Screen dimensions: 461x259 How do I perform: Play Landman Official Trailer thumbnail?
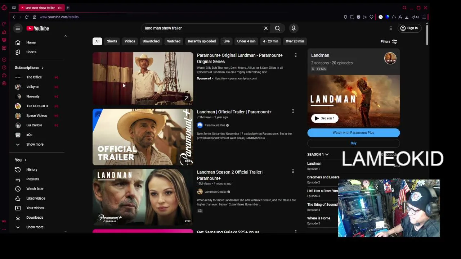[143, 137]
